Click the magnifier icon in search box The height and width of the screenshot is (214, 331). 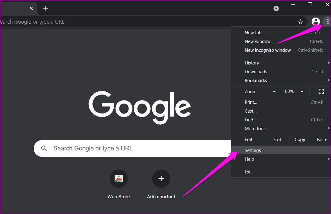point(44,148)
